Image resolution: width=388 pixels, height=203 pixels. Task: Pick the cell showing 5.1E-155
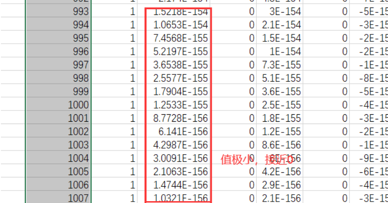click(x=280, y=78)
